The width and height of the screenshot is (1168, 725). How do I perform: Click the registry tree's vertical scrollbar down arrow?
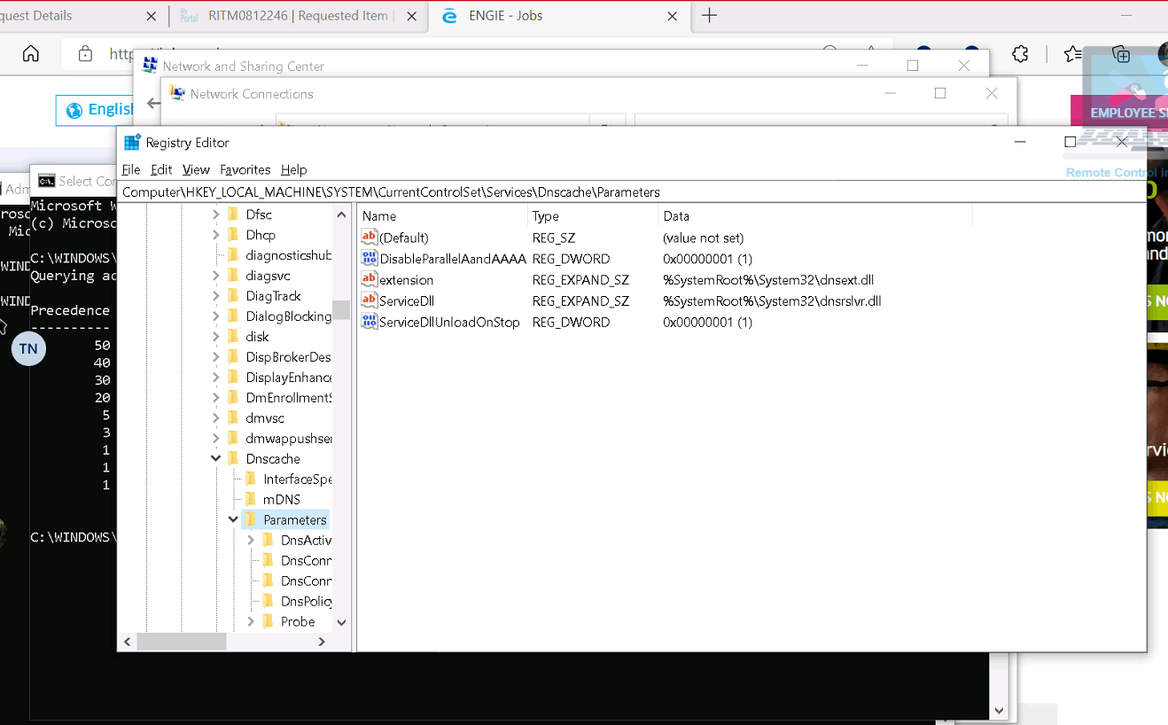(x=341, y=623)
